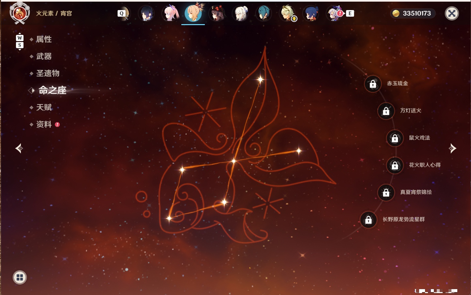The height and width of the screenshot is (295, 471).
Task: Select the locked 长野原龙势流星群 constellation
Action: 368,220
